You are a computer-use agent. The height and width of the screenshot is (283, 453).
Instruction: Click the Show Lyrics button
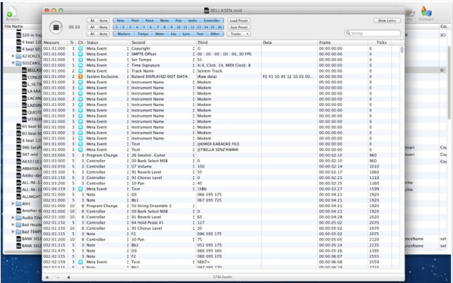coord(387,21)
